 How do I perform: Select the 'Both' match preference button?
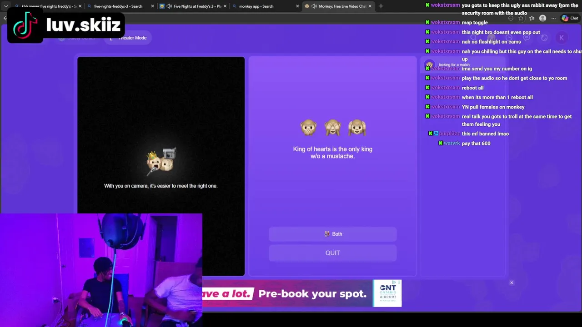point(333,234)
